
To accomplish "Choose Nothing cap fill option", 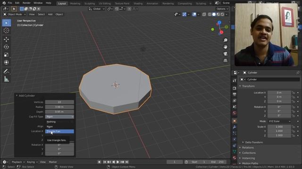I will (x=59, y=122).
